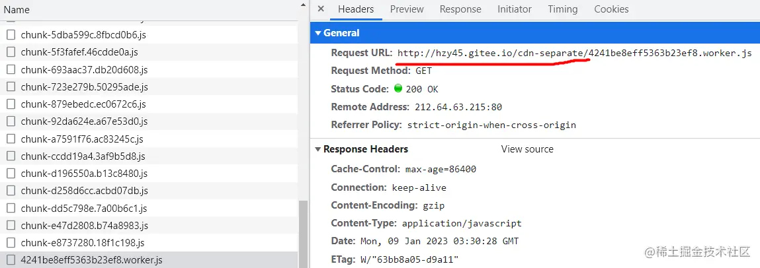Close the request details panel
760x268 pixels.
click(x=321, y=9)
